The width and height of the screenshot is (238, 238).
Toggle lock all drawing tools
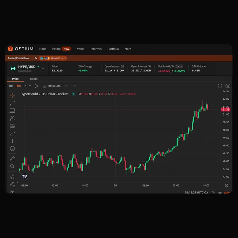(12, 192)
